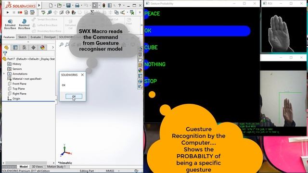Click the Record/Pause Macro icon
Screen dimensions: 308x173
(x=20, y=12)
